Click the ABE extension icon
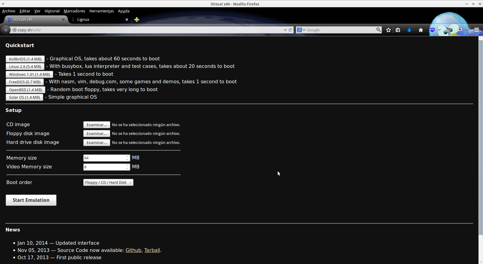483x264 pixels. pos(432,30)
